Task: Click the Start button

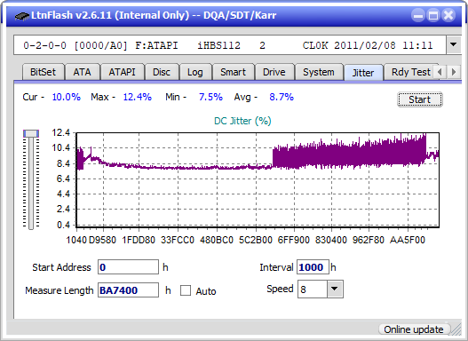Action: pos(420,99)
